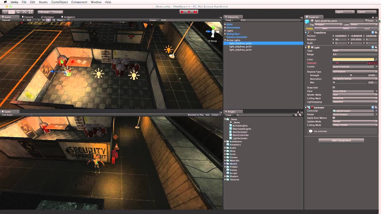Toggle scene view lighting sun icon
This screenshot has width=381, height=214.
click(48, 20)
